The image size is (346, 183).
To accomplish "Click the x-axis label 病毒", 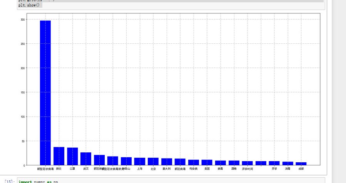I will click(x=221, y=169).
